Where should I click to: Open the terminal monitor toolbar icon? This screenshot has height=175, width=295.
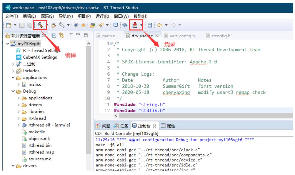click(x=116, y=25)
